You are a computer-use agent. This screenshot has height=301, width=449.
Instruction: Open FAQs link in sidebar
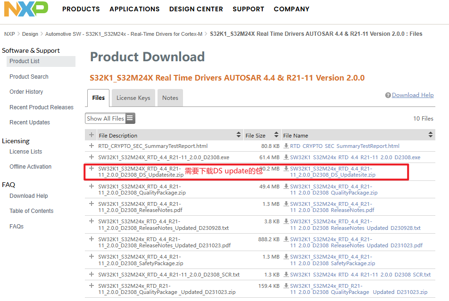pos(17,227)
